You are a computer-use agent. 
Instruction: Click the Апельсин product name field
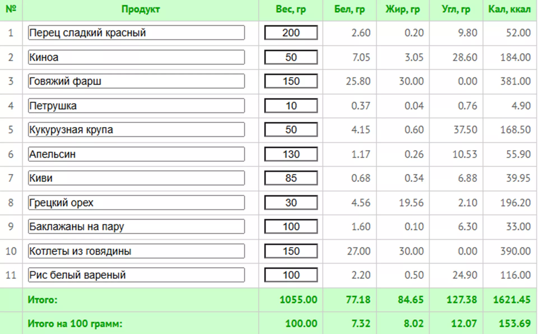(x=136, y=154)
